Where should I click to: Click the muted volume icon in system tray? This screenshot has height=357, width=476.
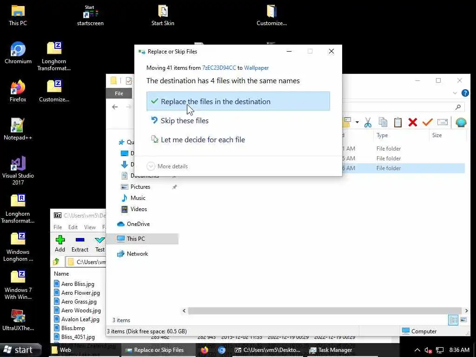428,350
